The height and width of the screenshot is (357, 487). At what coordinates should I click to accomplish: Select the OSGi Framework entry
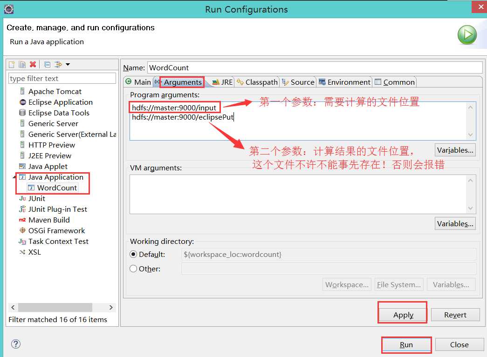(x=56, y=230)
